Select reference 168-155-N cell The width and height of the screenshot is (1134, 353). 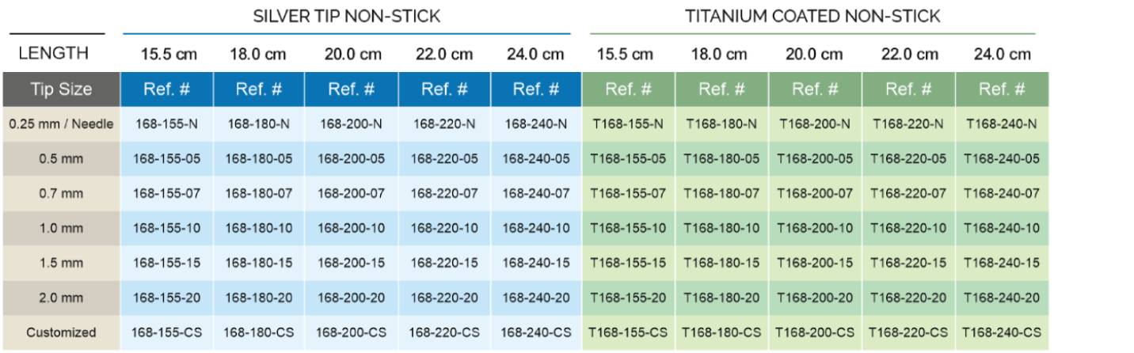[x=166, y=123]
